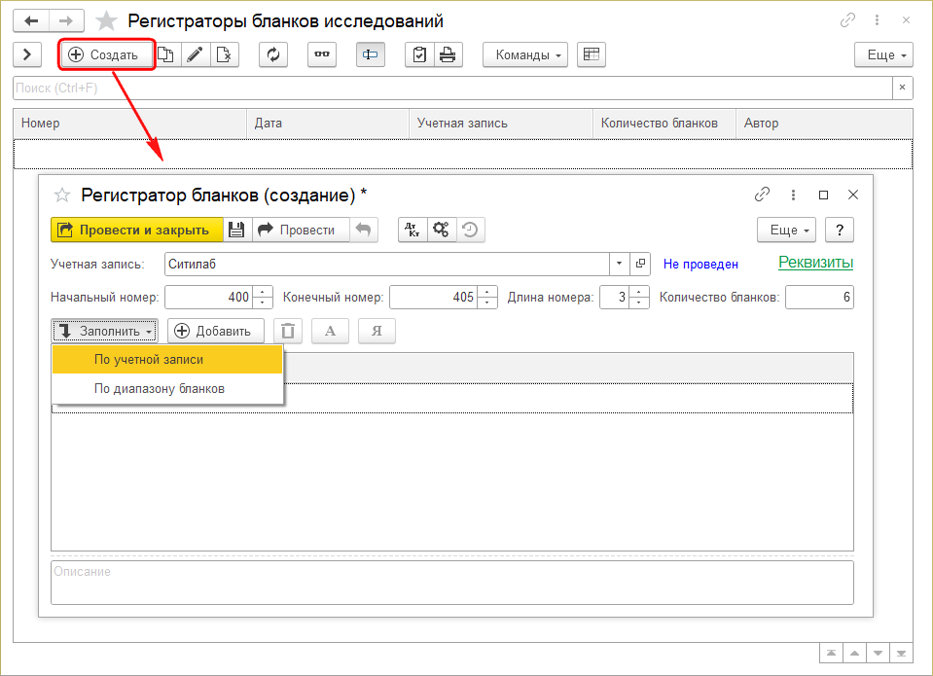Image resolution: width=933 pixels, height=676 pixels.
Task: Get link to list window icon
Action: [847, 20]
